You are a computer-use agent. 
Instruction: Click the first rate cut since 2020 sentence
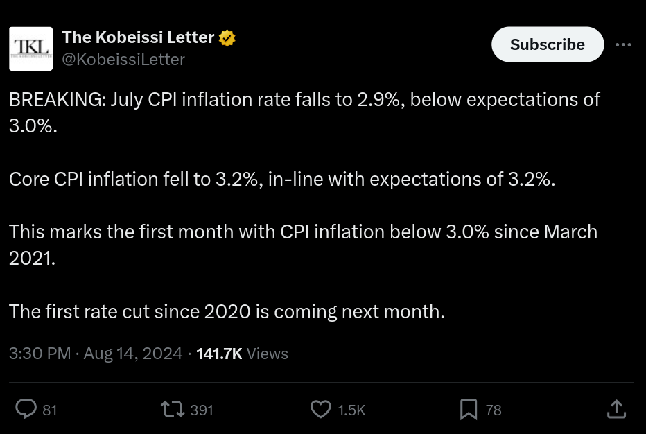(227, 311)
